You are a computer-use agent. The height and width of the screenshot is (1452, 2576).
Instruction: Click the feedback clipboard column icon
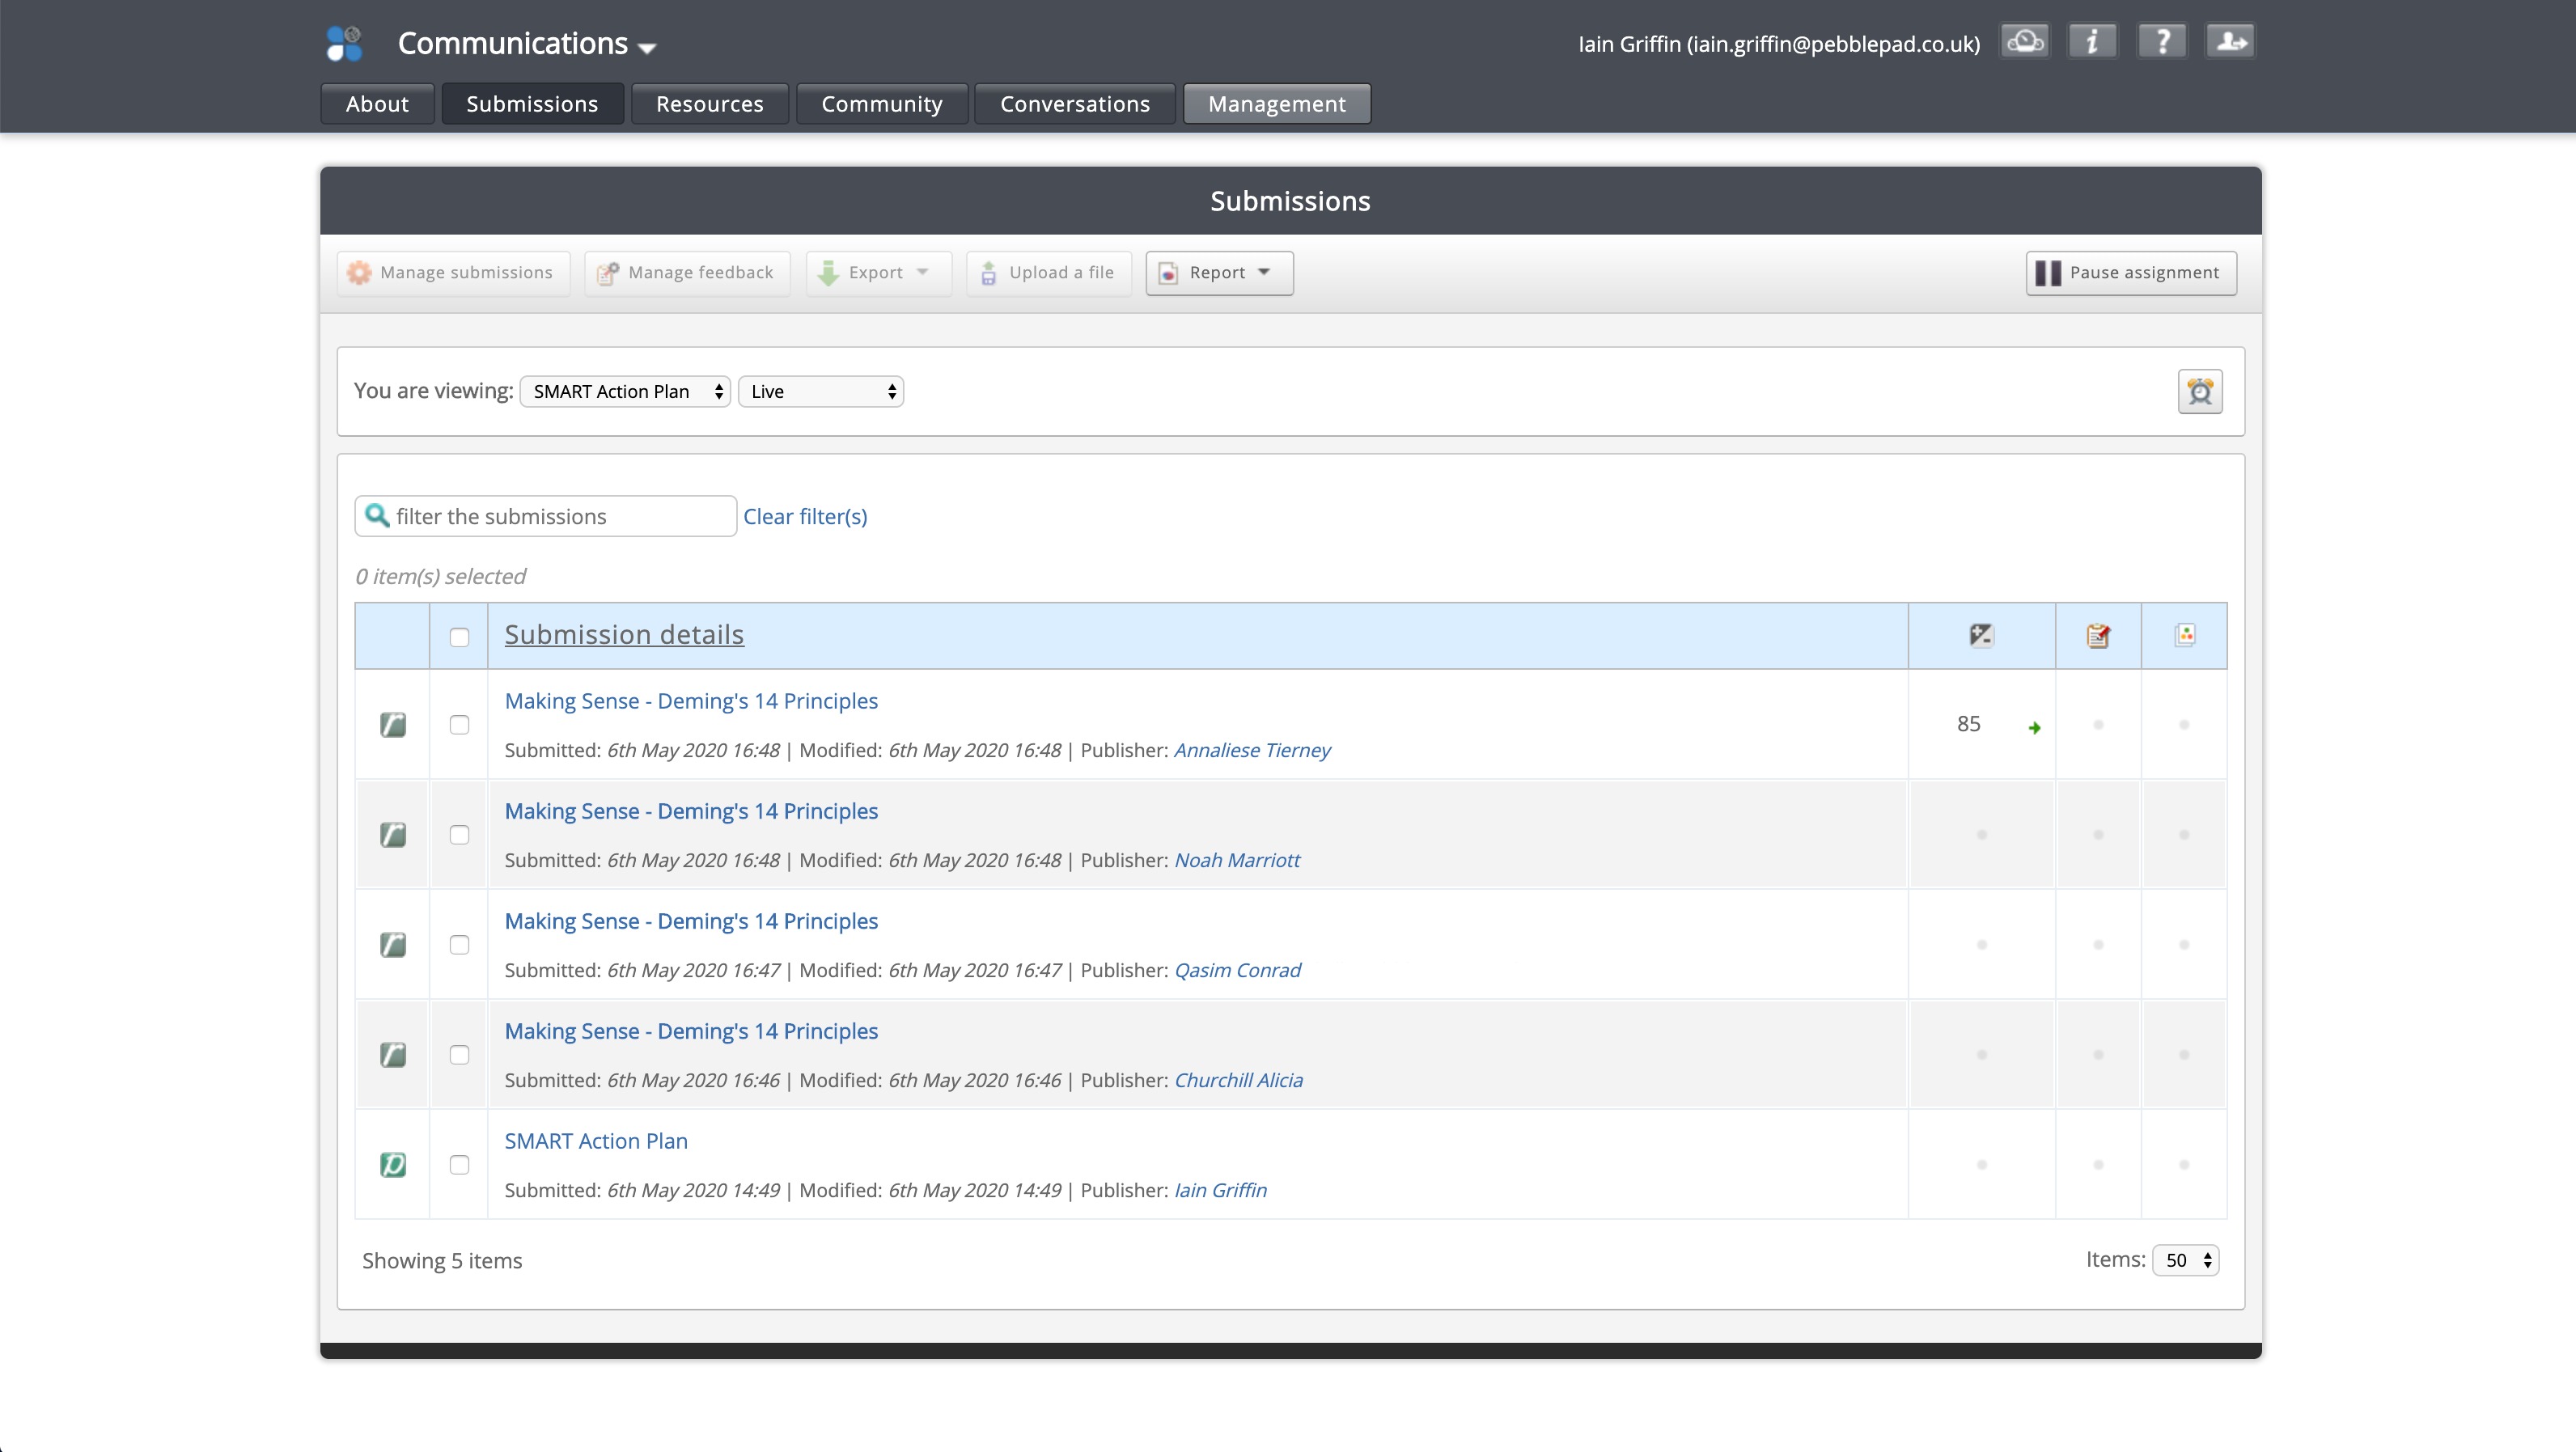[x=2098, y=635]
